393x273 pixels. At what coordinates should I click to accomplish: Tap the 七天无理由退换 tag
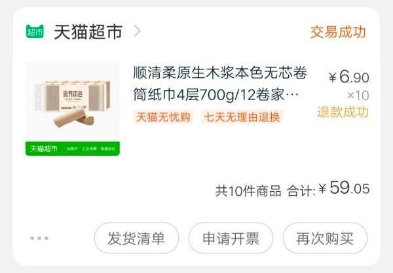242,117
